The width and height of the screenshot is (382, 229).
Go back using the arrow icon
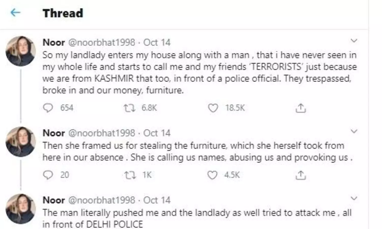pos(15,12)
